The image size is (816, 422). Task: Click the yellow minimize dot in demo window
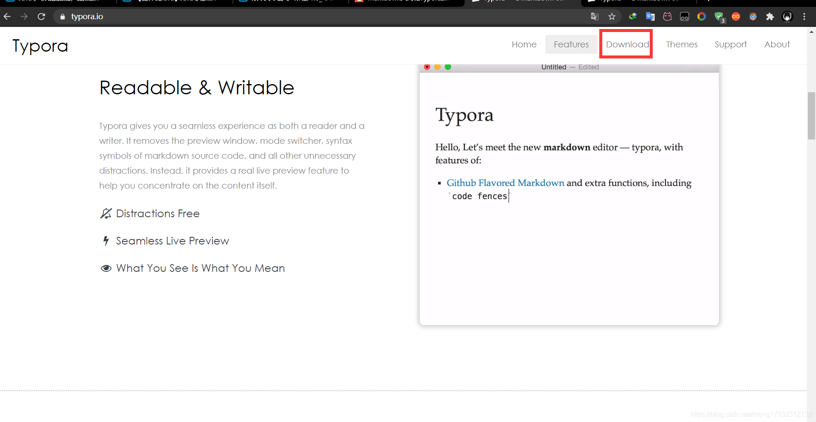(437, 67)
